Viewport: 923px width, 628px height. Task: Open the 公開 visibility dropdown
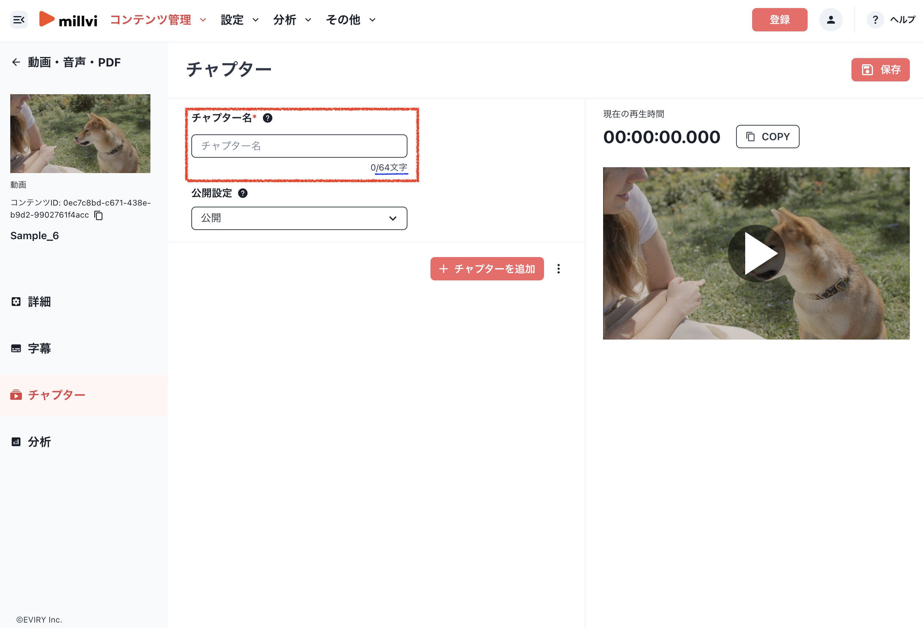point(299,218)
